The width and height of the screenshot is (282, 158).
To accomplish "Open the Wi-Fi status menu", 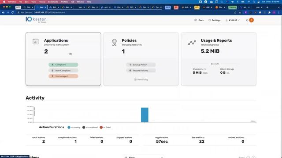I will click(249, 2).
